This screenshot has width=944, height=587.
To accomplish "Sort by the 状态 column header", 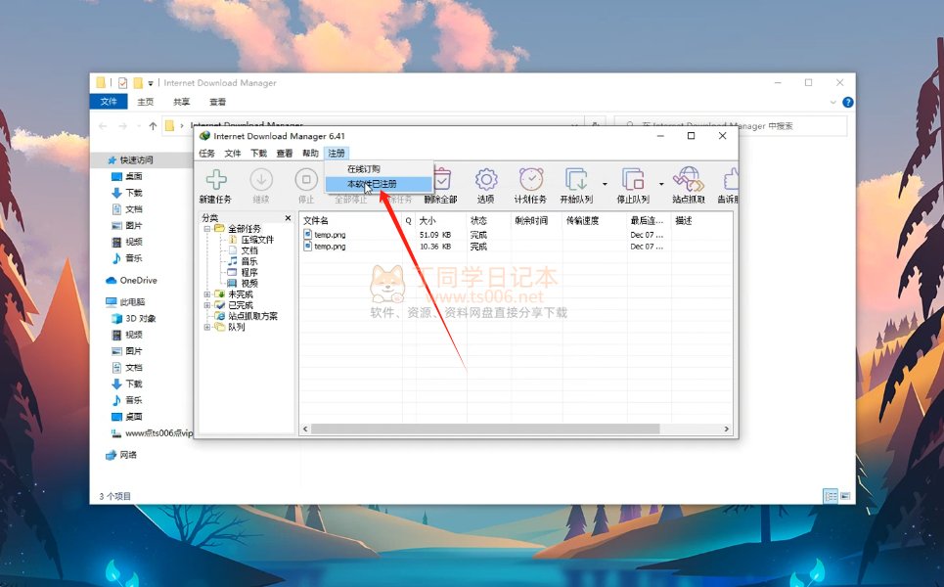I will click(488, 220).
